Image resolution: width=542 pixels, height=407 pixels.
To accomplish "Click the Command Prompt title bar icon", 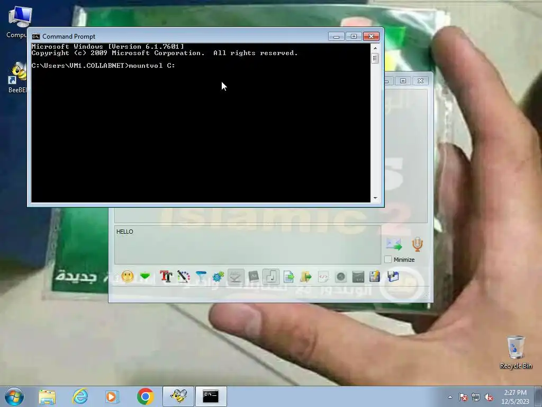I will click(36, 37).
